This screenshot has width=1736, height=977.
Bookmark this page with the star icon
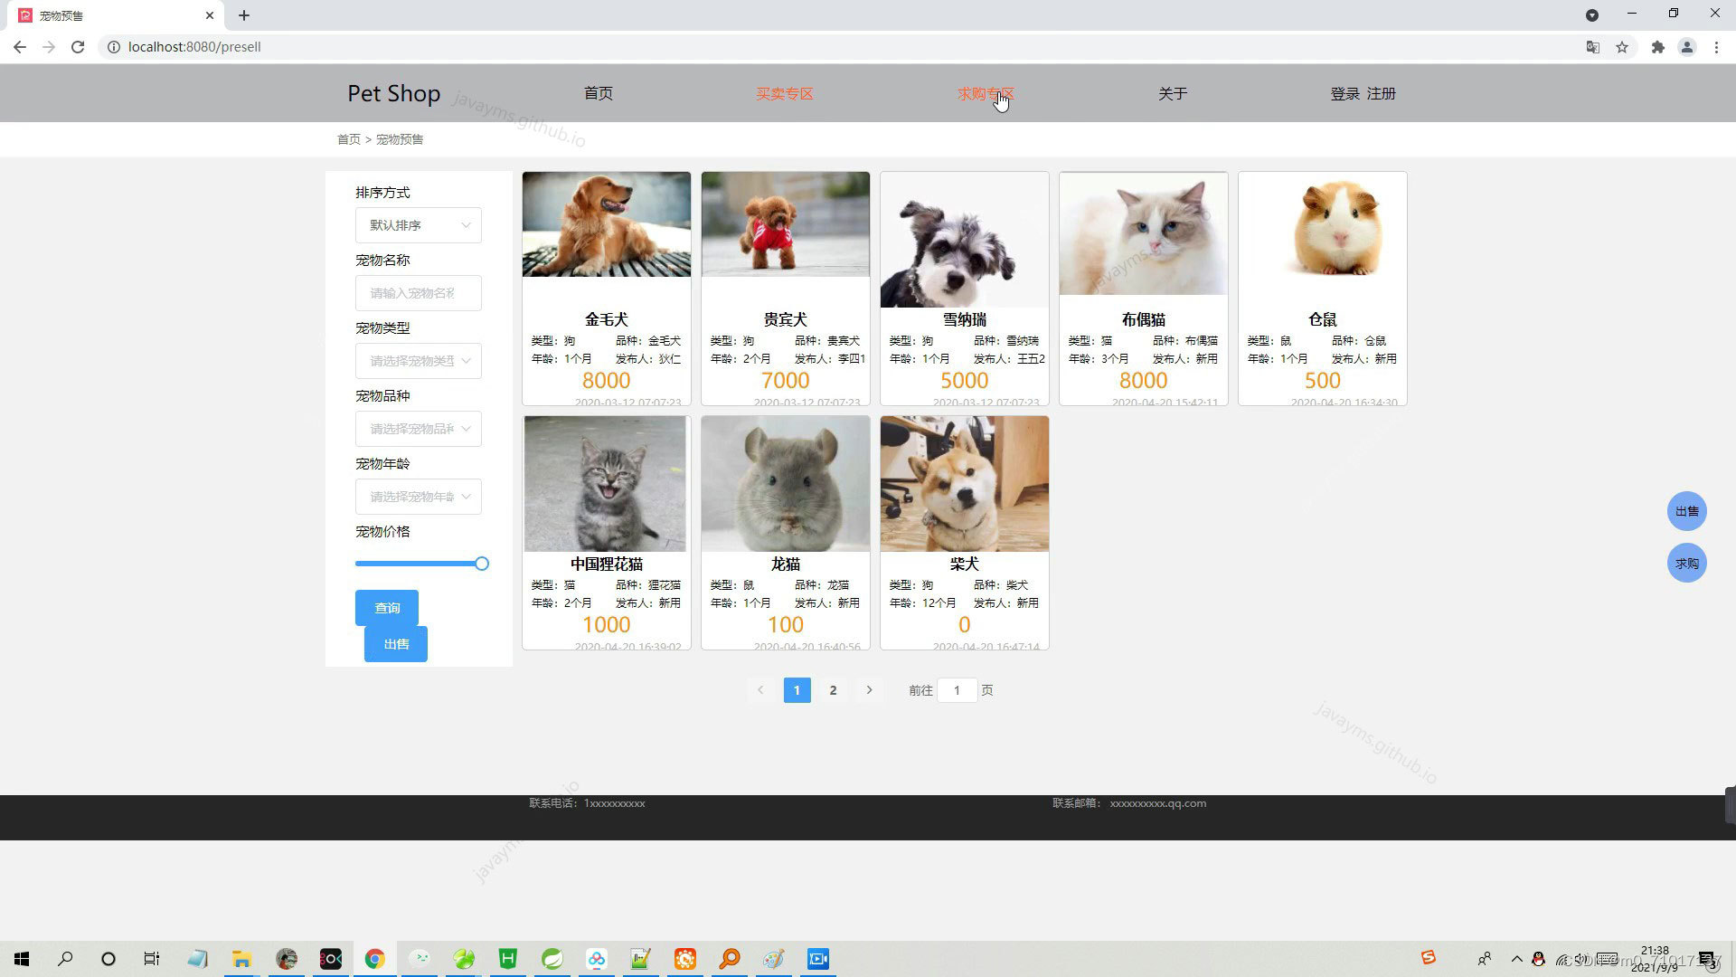point(1622,47)
